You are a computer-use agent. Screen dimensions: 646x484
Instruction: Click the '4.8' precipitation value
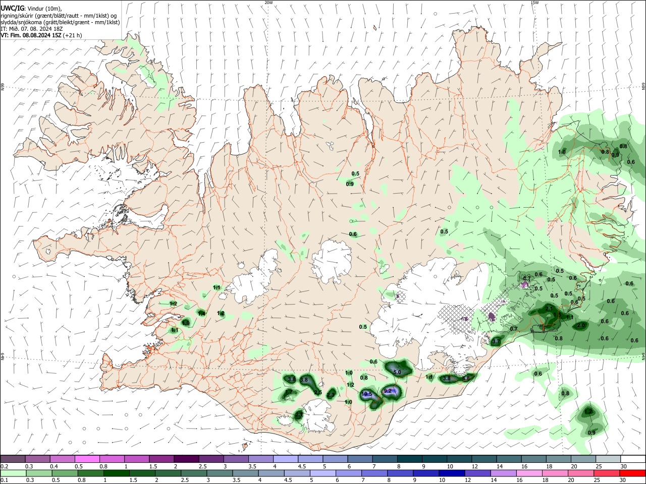pyautogui.click(x=466, y=378)
